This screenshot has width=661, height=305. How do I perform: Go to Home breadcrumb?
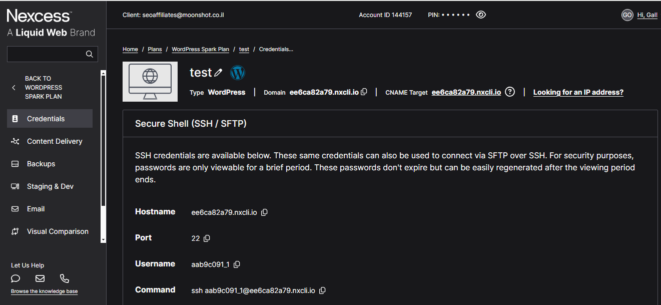[x=130, y=49]
